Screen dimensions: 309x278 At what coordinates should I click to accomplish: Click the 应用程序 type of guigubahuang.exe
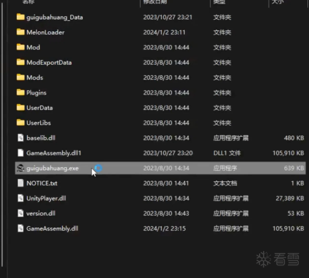click(225, 168)
